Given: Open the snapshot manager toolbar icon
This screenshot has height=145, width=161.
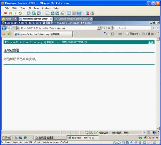Looking at the screenshot, I should tap(39, 13).
